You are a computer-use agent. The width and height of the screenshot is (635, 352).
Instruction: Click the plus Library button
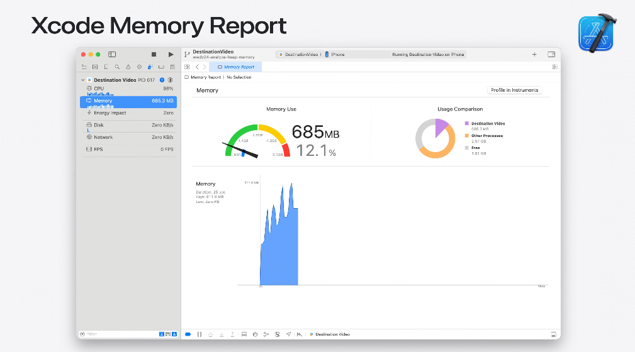(534, 54)
